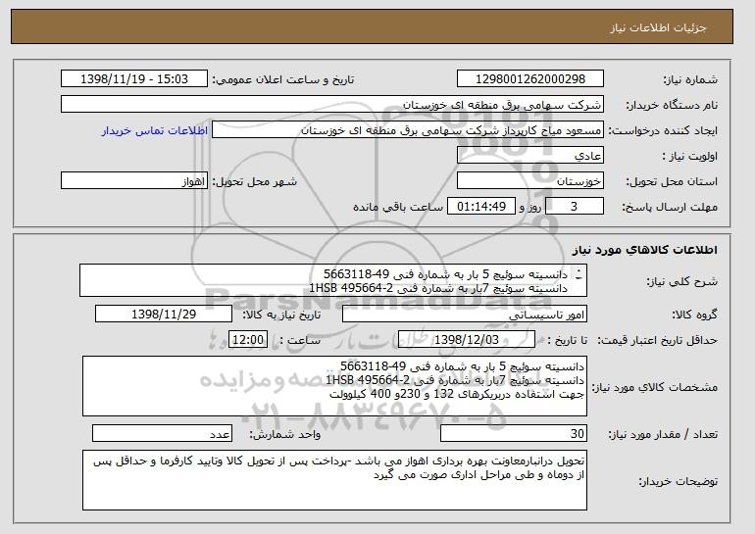
Task: Open the اطلاعات تماس خریدار link
Action: pos(155,130)
